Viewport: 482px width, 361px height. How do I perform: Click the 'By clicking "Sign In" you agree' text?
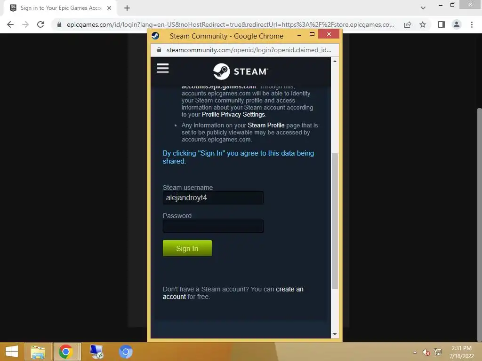[238, 157]
